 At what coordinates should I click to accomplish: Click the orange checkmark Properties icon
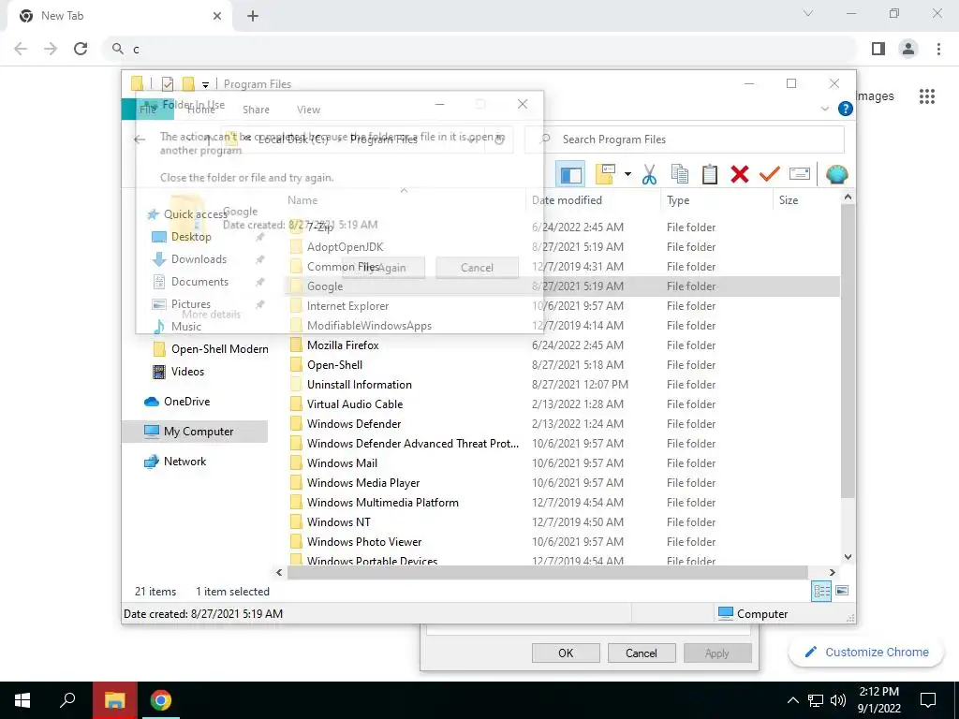tap(770, 174)
